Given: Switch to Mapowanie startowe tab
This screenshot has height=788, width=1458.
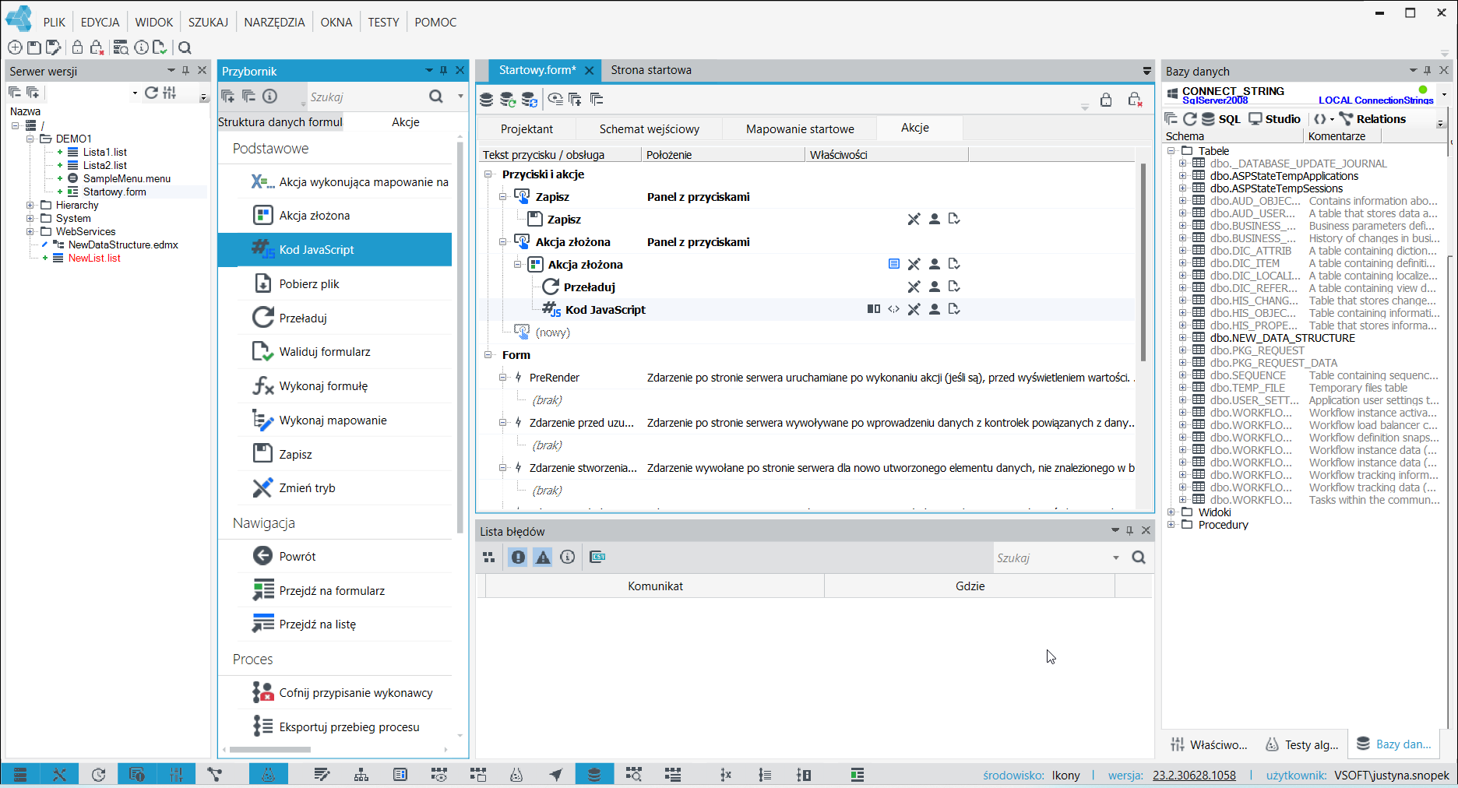Looking at the screenshot, I should coord(800,129).
